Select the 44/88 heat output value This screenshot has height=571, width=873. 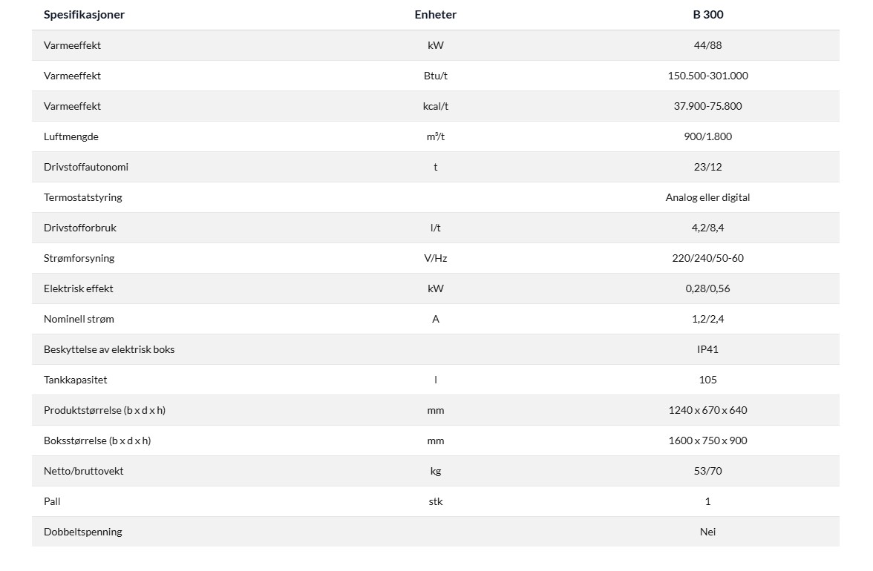(x=707, y=45)
